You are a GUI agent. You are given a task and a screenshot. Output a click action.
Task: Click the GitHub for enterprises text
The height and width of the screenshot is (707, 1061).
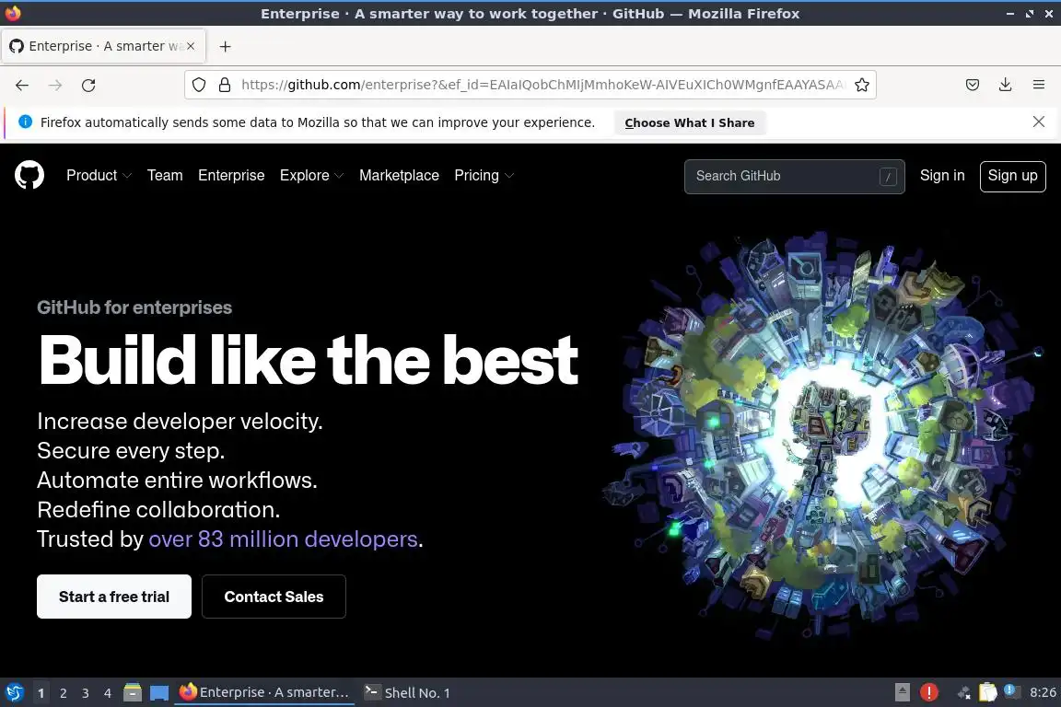tap(134, 307)
